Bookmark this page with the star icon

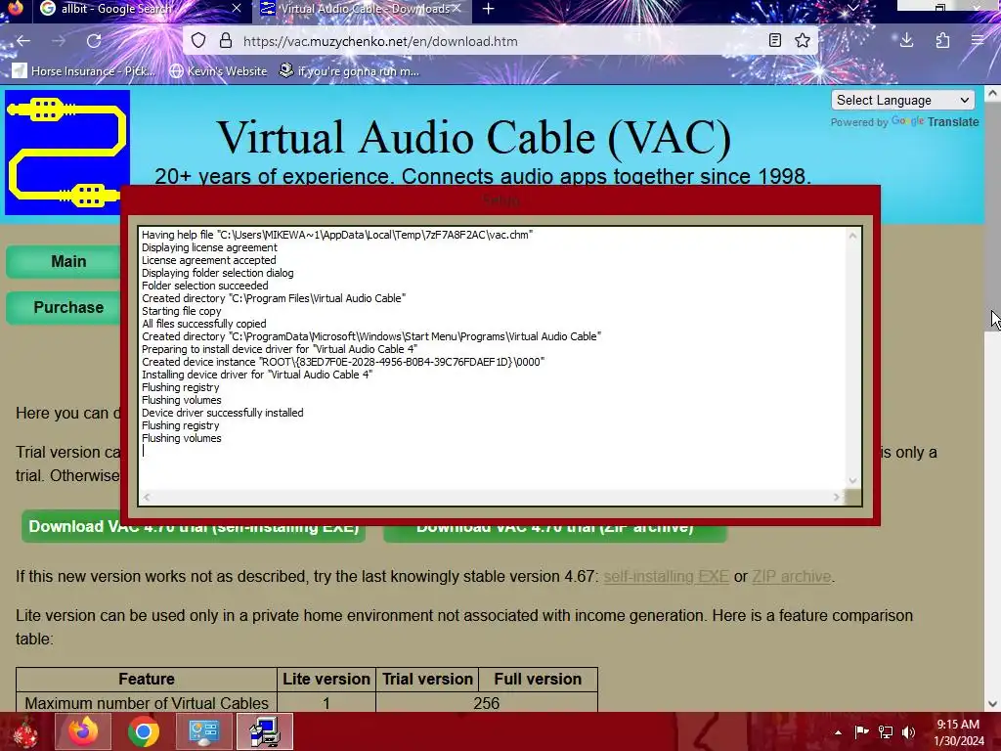[803, 41]
